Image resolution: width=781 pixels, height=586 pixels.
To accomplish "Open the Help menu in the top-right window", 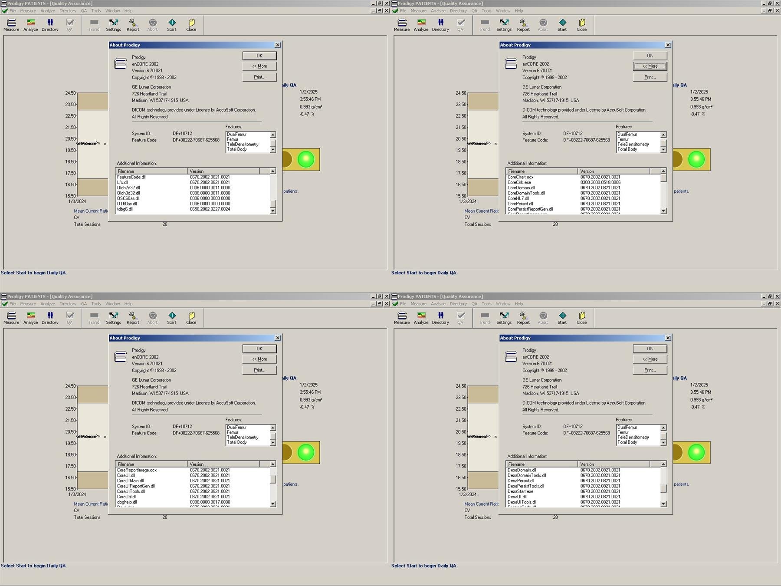I will point(519,11).
